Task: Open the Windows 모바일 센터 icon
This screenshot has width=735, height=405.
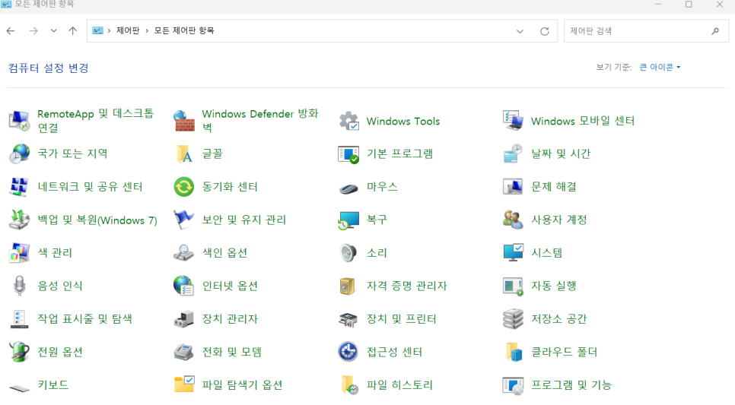Action: point(513,121)
